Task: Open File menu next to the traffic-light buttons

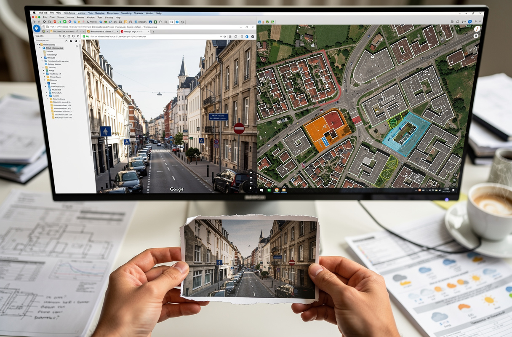Action: [45, 17]
